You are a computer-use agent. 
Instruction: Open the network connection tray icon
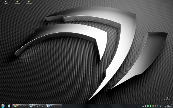(x=160, y=106)
